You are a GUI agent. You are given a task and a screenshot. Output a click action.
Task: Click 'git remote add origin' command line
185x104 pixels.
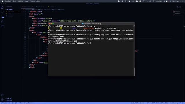[90, 40]
